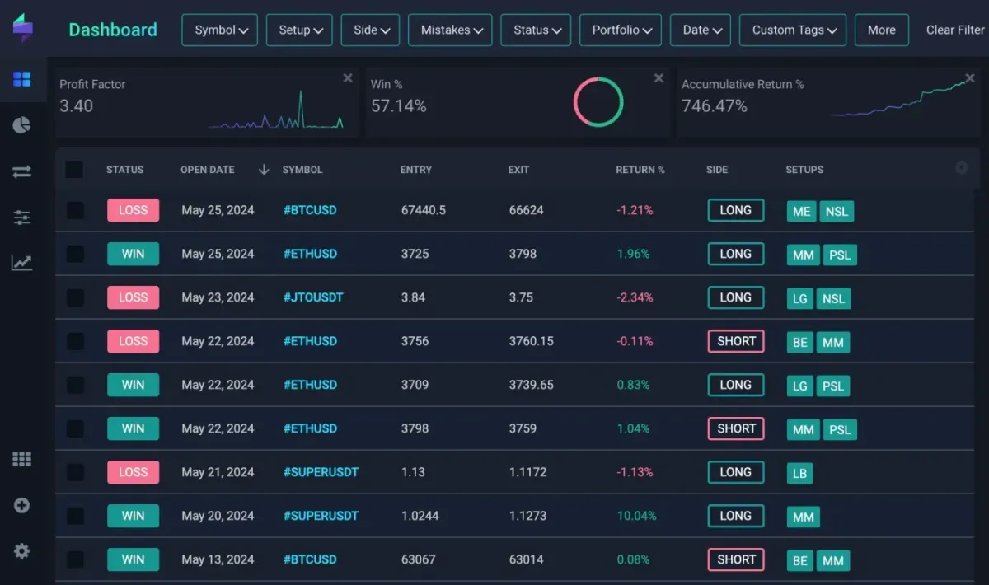Viewport: 989px width, 585px height.
Task: Check the BTCUSD May 25 row checkbox
Action: click(75, 210)
